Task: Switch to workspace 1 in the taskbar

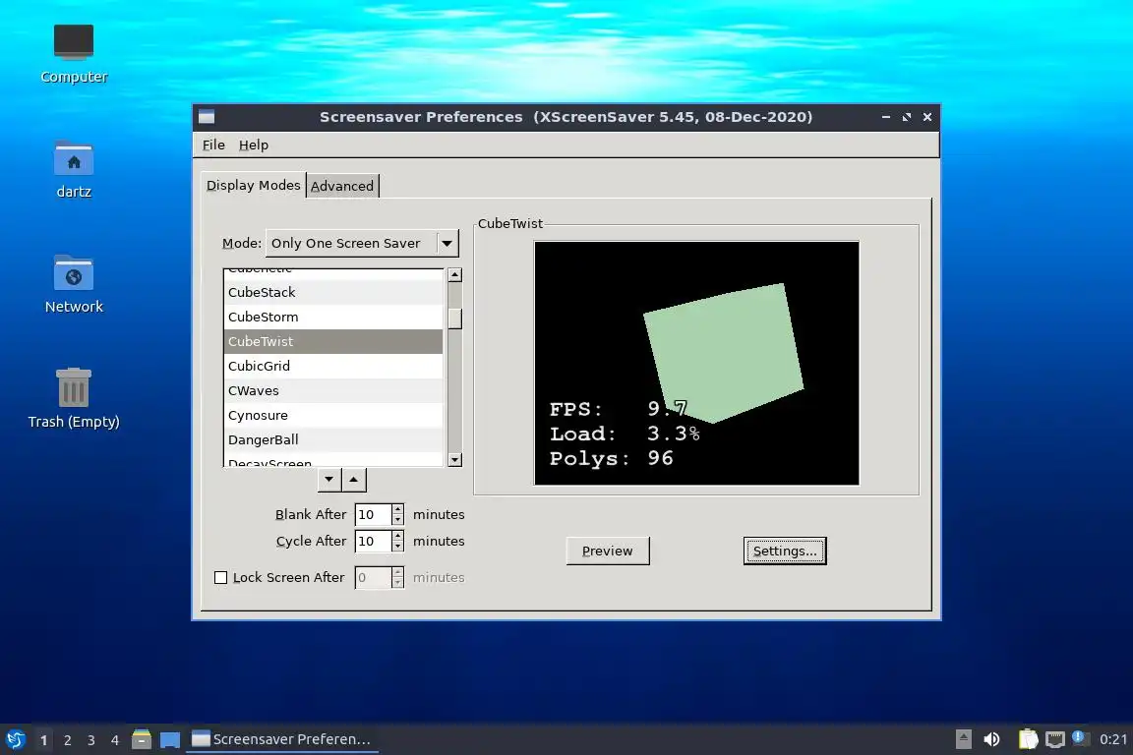Action: coord(44,740)
